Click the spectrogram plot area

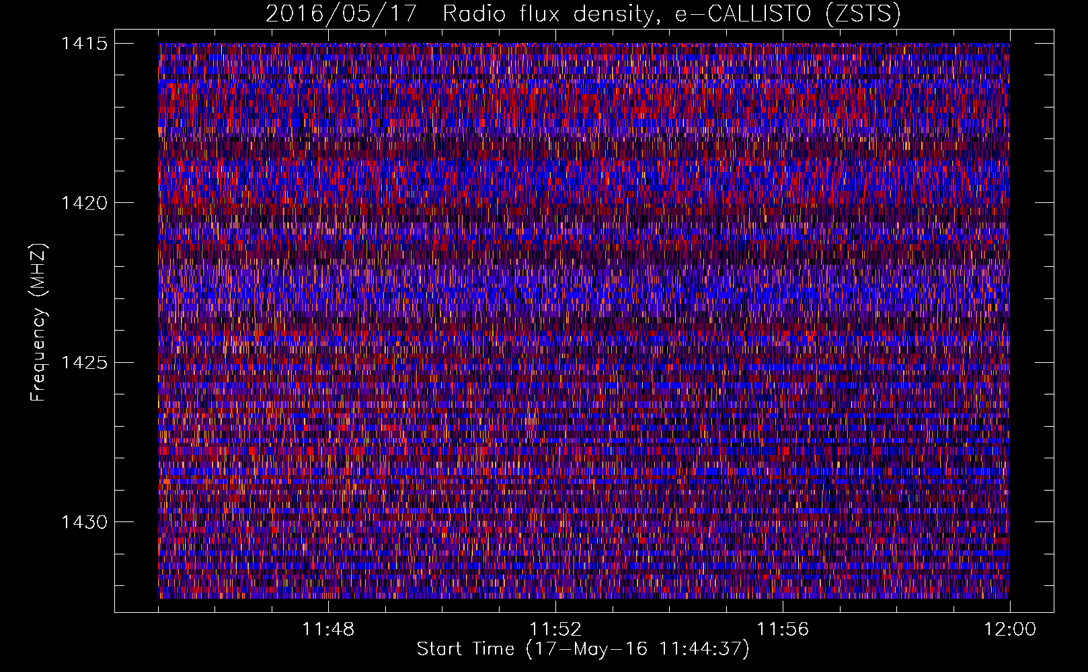[x=584, y=321]
